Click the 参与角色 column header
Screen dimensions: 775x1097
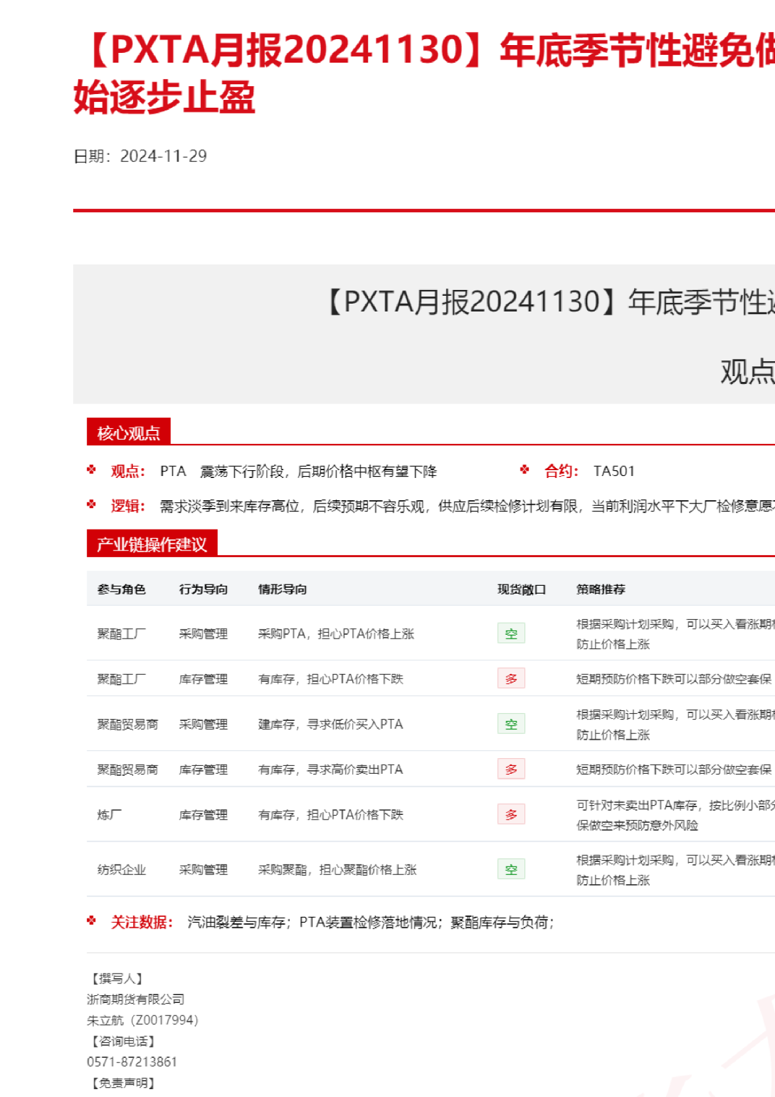tap(121, 590)
